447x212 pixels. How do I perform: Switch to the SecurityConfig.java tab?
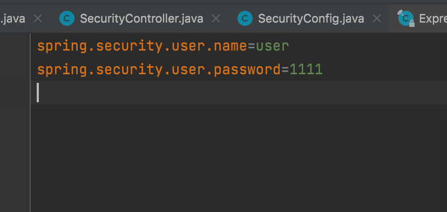(x=311, y=19)
